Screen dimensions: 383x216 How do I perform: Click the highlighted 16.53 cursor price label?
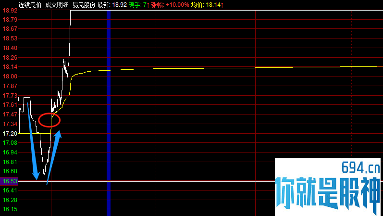[x=9, y=181]
